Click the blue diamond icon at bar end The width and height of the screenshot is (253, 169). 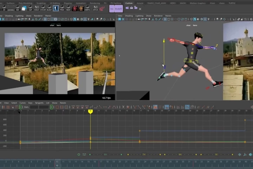click(251, 155)
